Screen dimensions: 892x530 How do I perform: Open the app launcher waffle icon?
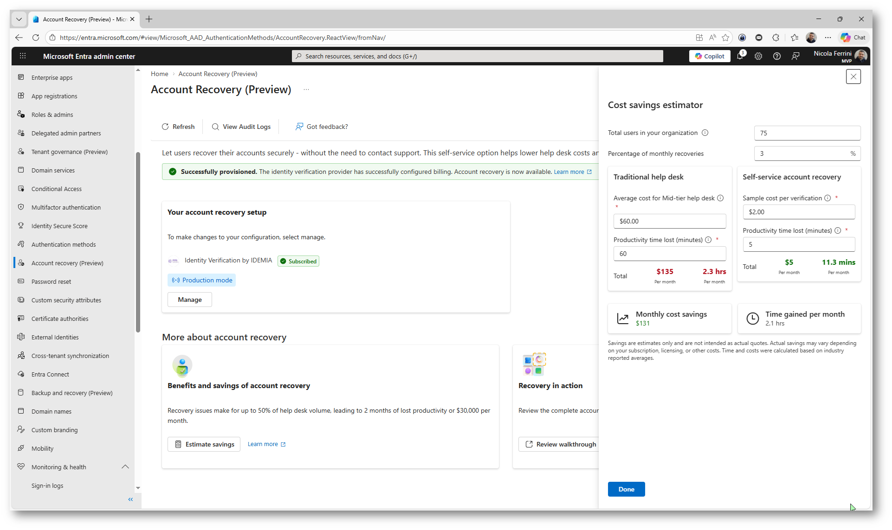23,56
